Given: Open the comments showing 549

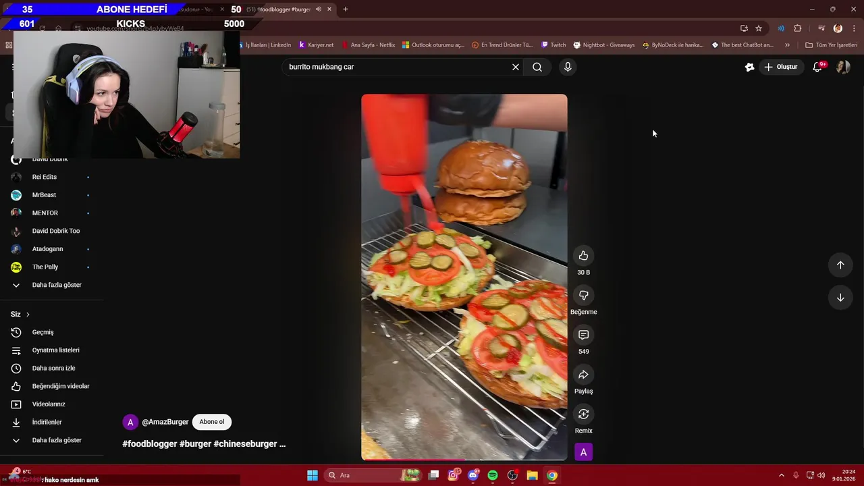Looking at the screenshot, I should (583, 335).
